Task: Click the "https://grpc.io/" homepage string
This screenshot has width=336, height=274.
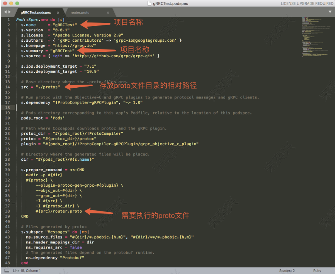Action: (x=75, y=46)
